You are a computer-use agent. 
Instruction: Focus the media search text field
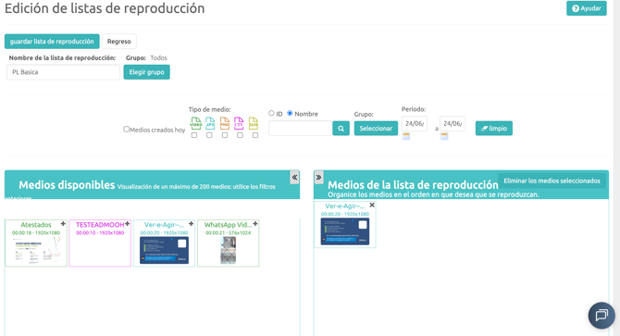[x=300, y=129]
